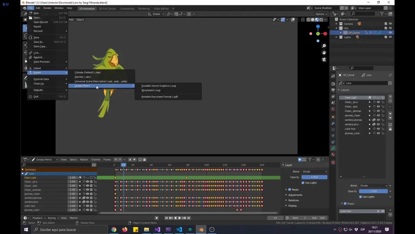Toggle Masks checkbox in dopesheet Layer panel

[x=290, y=189]
